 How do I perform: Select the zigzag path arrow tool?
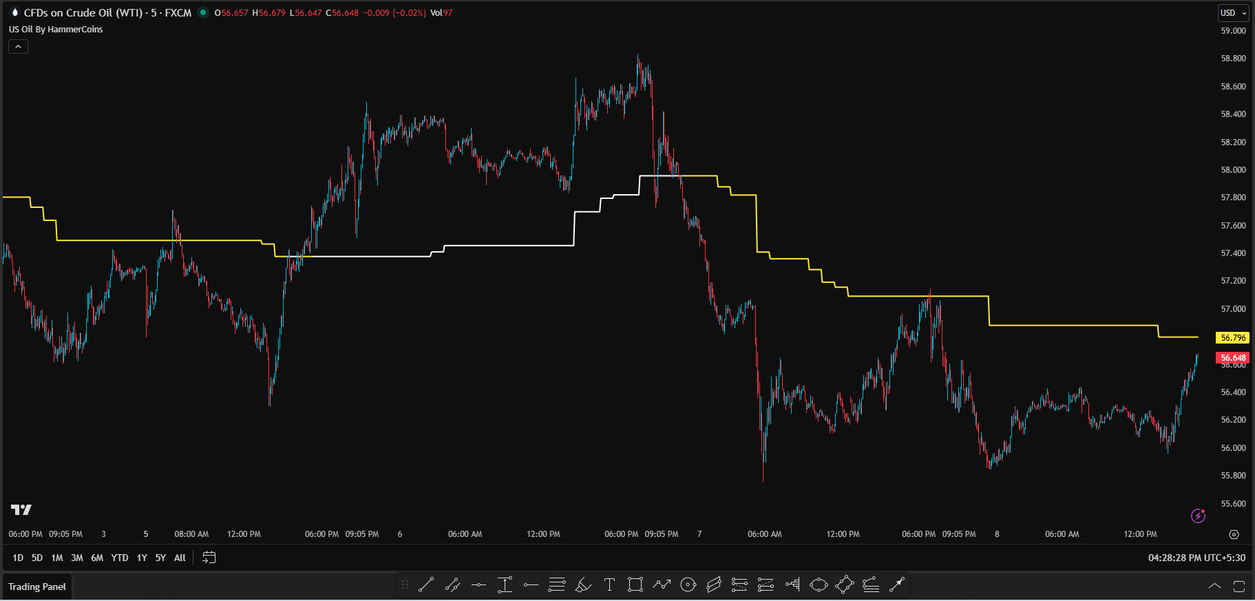pyautogui.click(x=662, y=585)
